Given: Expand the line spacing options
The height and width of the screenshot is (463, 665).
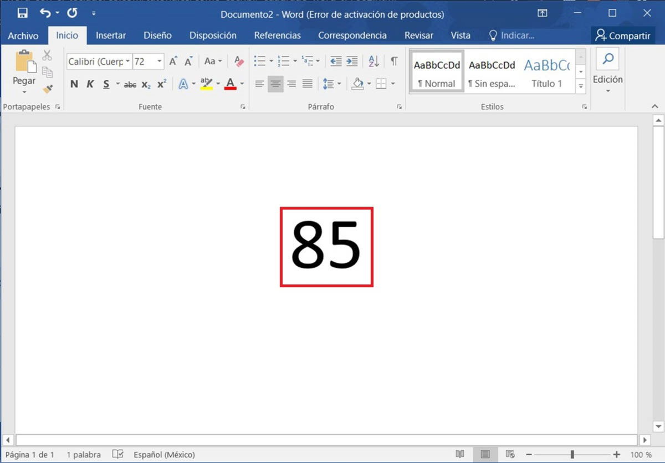Looking at the screenshot, I should pyautogui.click(x=338, y=84).
